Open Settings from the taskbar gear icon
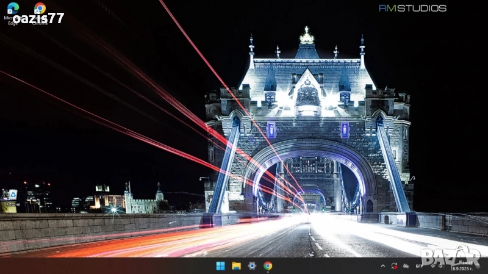488x274 pixels. click(x=252, y=266)
